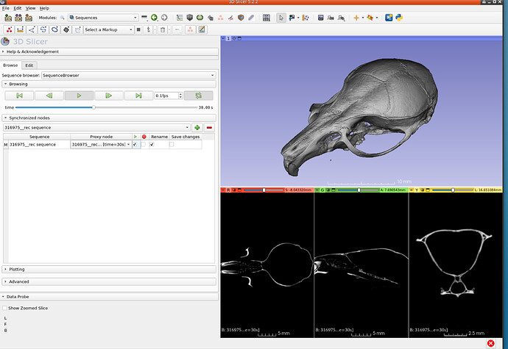
Task: Click the green add sequence plus button
Action: pyautogui.click(x=197, y=128)
